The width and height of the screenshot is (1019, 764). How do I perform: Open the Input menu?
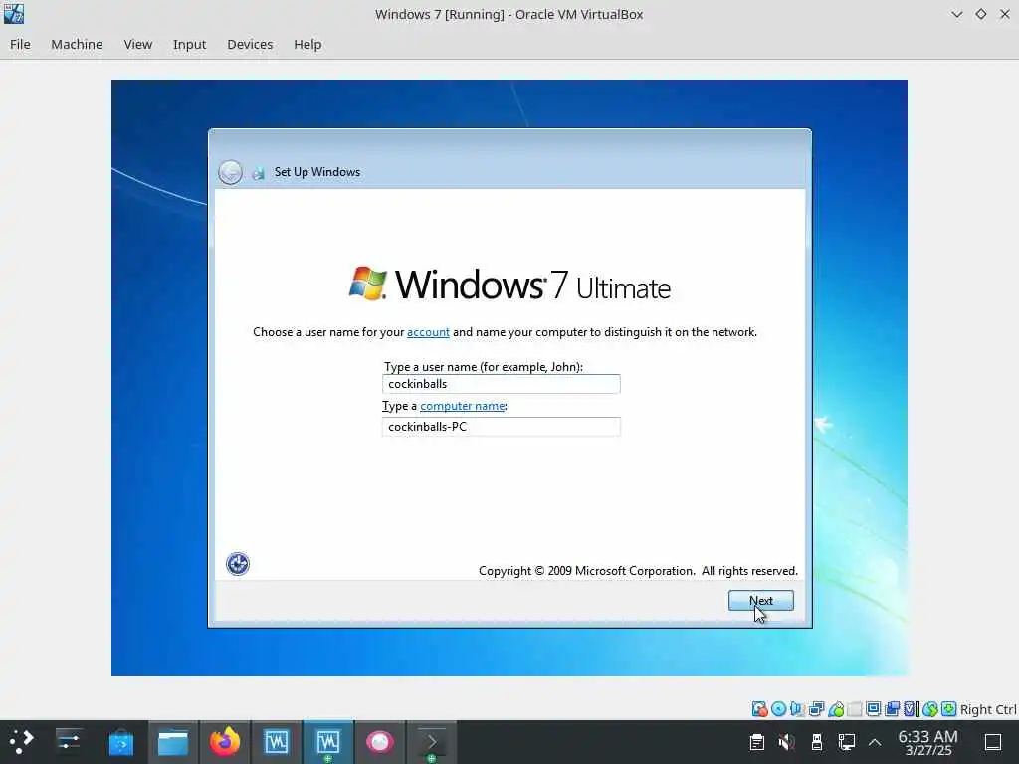pyautogui.click(x=189, y=44)
